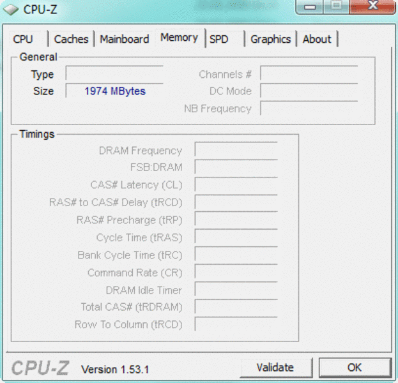
Task: Click the NB Frequency label
Action: (218, 109)
